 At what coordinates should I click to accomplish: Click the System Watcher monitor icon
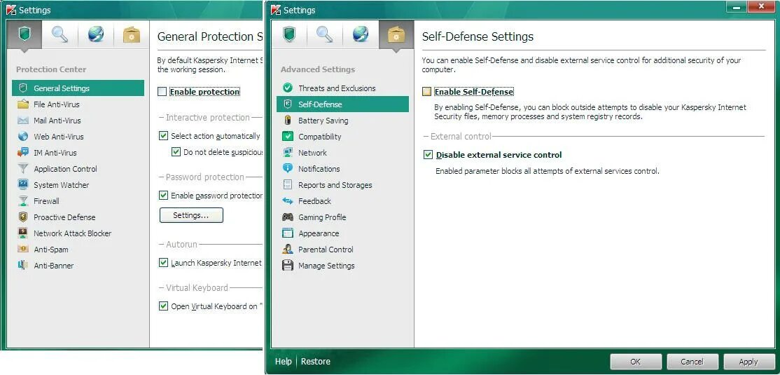(23, 185)
